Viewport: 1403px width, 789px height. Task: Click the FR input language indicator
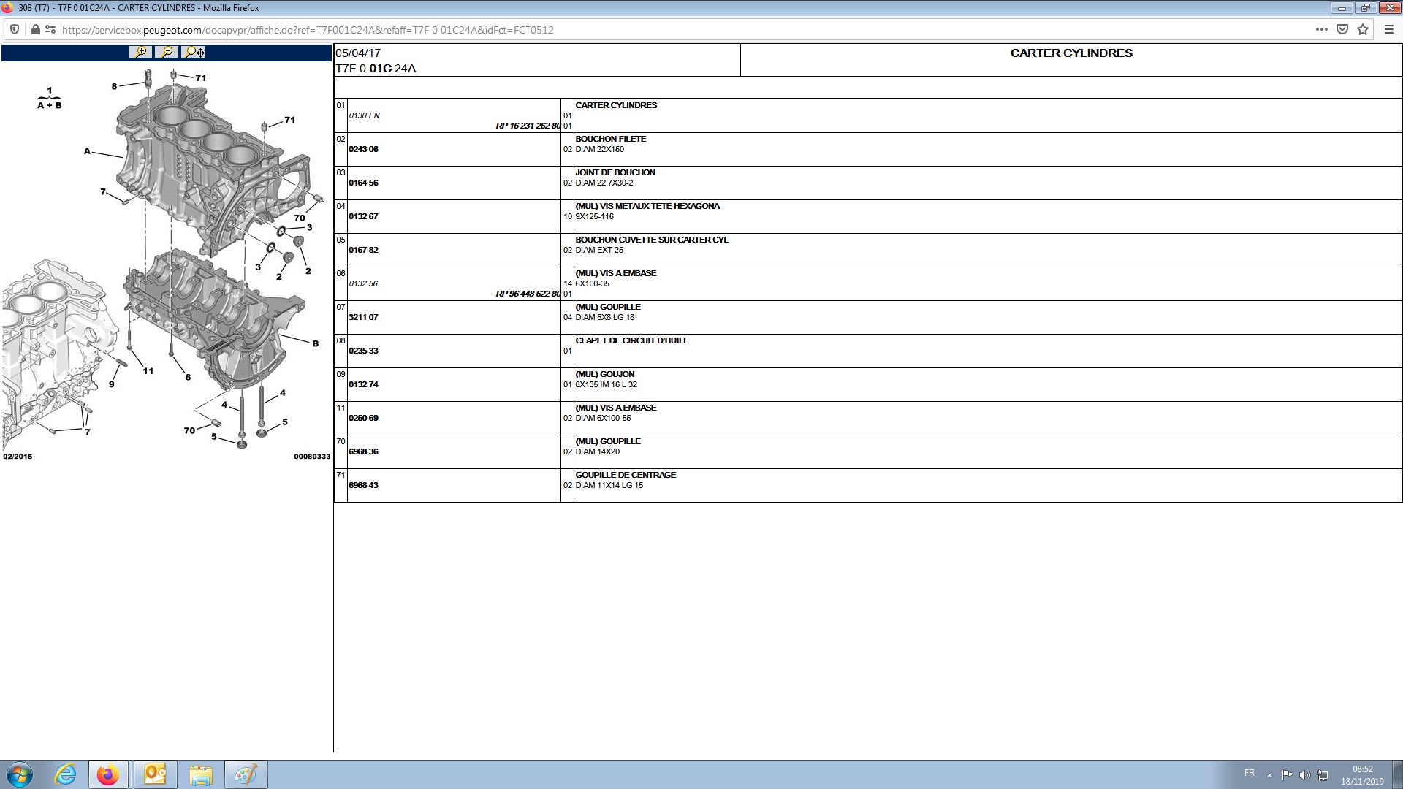(x=1250, y=773)
